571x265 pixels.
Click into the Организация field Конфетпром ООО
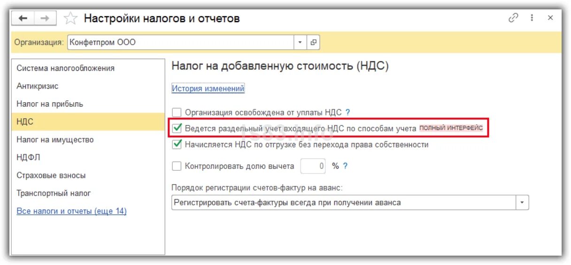(x=181, y=42)
